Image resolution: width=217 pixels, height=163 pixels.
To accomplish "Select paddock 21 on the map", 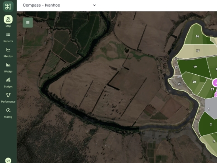I will (212, 89).
